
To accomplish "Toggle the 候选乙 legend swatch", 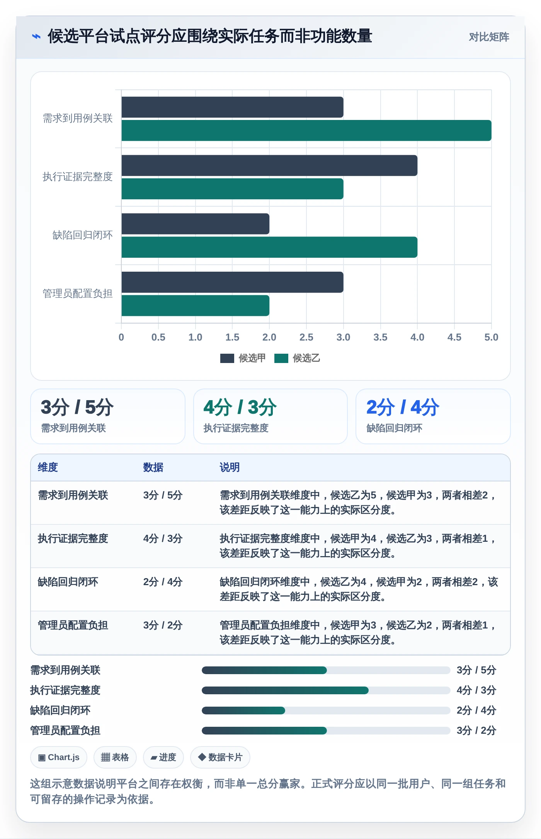I will pyautogui.click(x=281, y=358).
